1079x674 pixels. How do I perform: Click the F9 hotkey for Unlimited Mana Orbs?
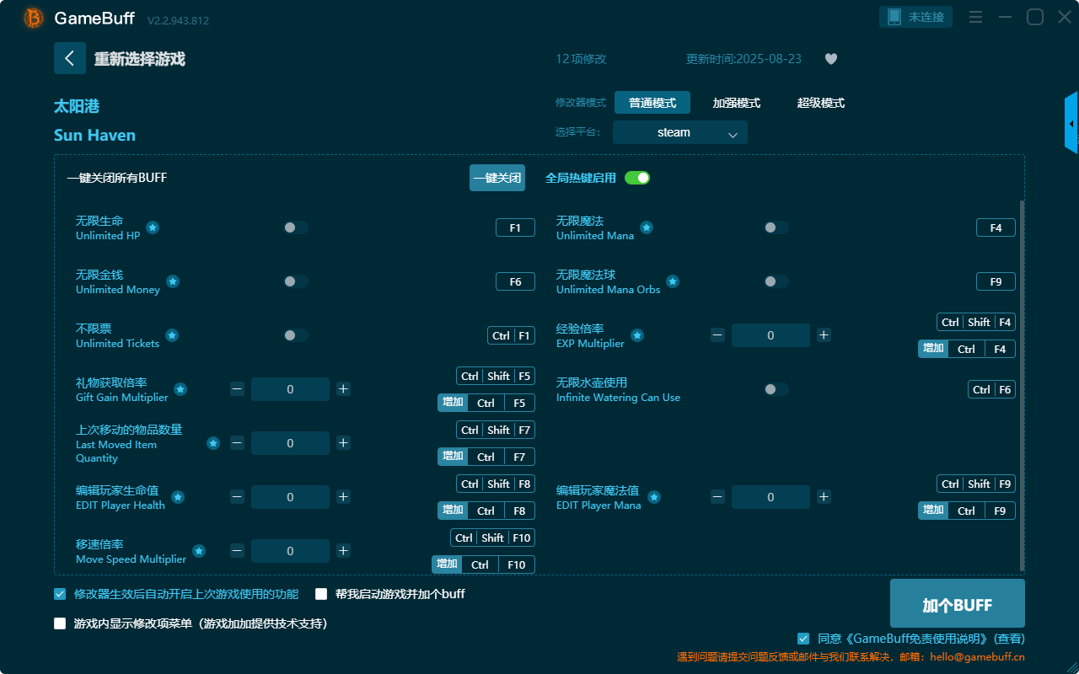(996, 281)
